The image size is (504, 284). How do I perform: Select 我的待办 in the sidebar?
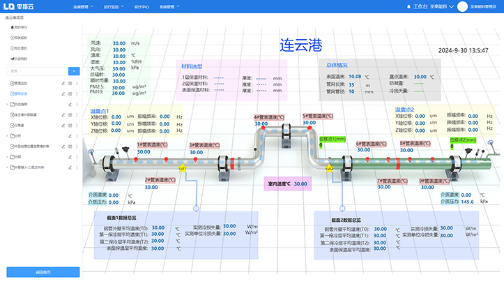click(x=21, y=28)
